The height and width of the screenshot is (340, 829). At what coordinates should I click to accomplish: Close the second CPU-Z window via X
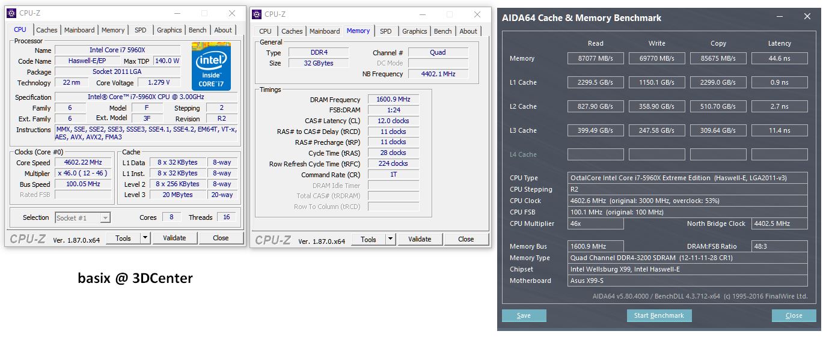pyautogui.click(x=477, y=14)
